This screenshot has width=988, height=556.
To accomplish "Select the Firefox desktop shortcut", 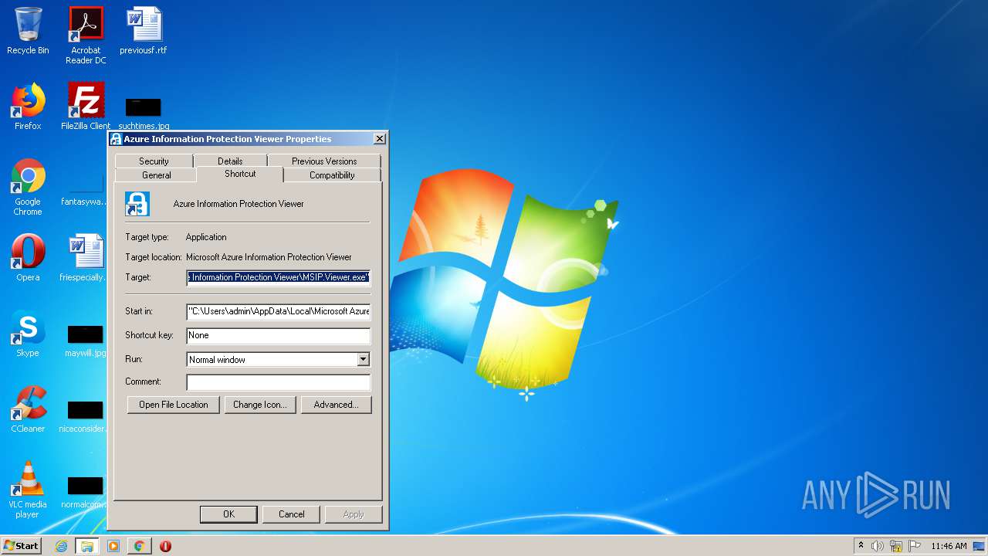I will [28, 107].
